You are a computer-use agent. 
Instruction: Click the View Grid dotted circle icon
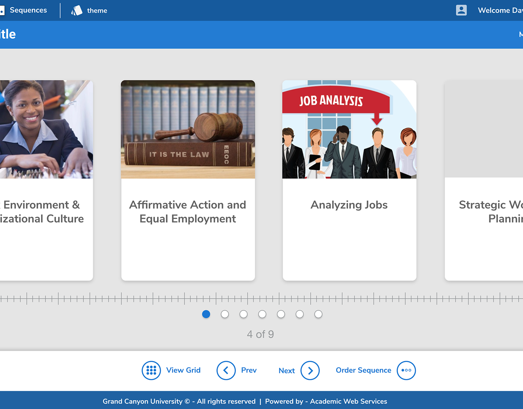coord(151,370)
